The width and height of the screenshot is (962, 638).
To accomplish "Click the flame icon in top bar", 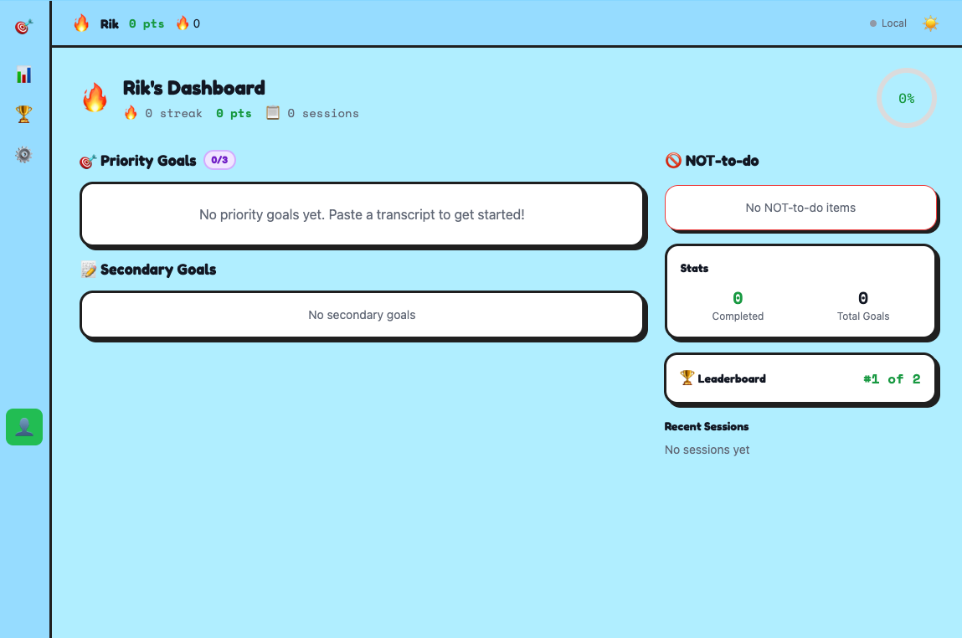I will click(81, 23).
